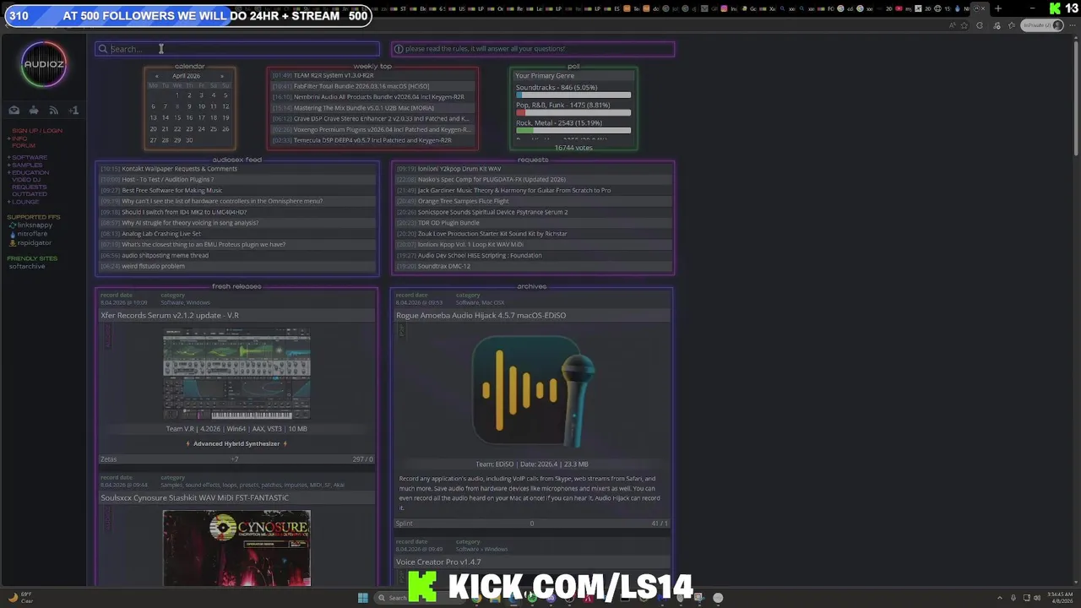Click the browser refresh icon
The height and width of the screenshot is (608, 1081).
pyautogui.click(x=980, y=25)
